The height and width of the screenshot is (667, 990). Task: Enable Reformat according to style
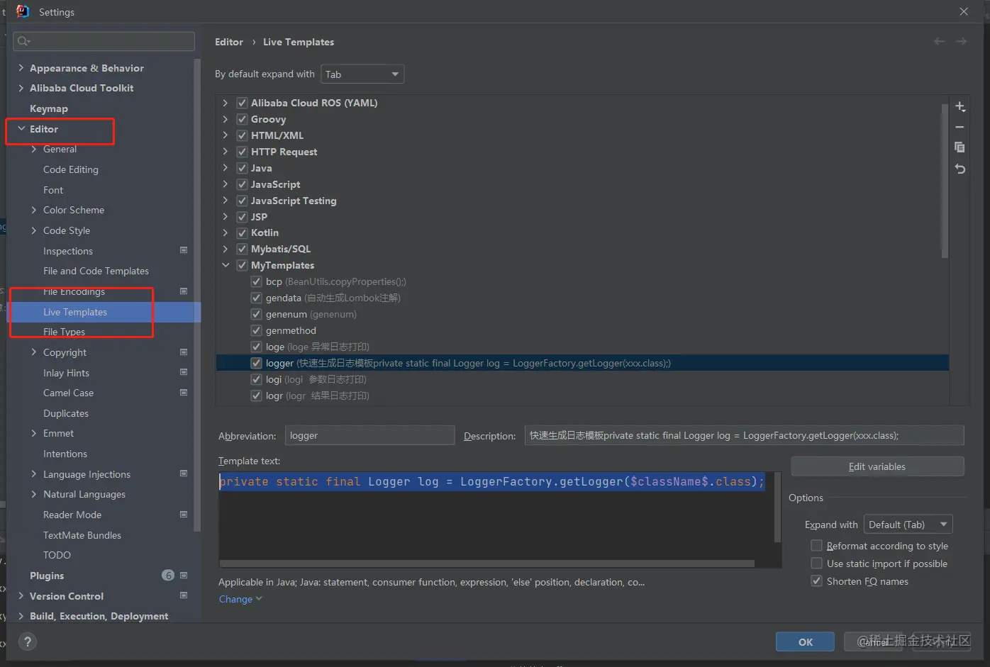tap(816, 546)
